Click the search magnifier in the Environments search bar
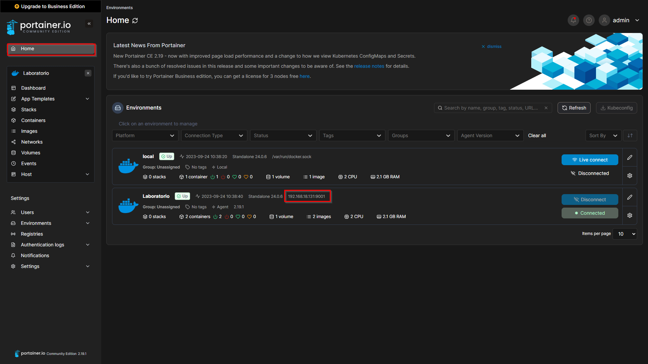 pos(440,108)
